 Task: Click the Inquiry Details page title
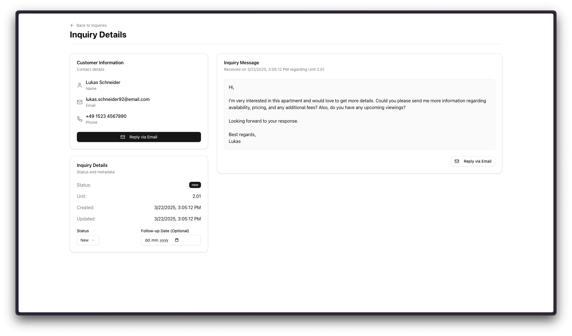click(x=98, y=35)
